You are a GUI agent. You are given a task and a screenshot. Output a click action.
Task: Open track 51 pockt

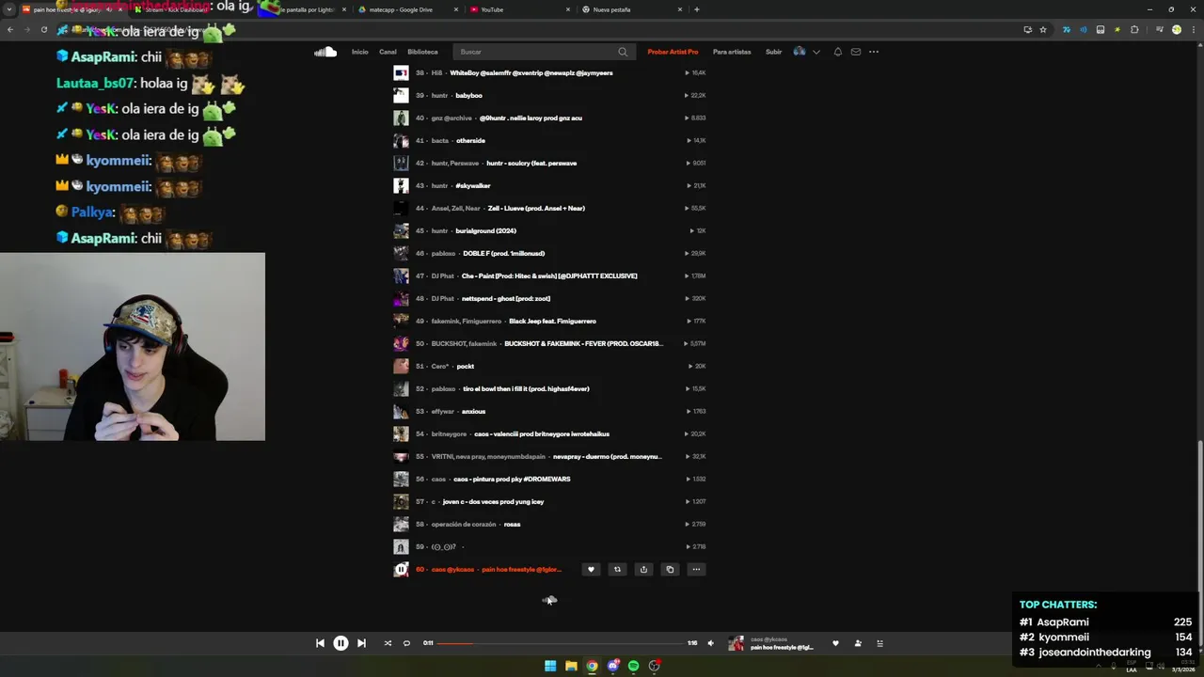[x=465, y=366]
